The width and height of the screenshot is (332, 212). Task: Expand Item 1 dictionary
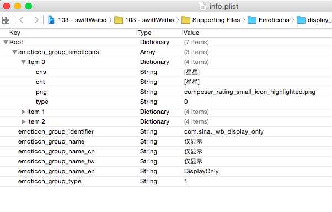[23, 112]
